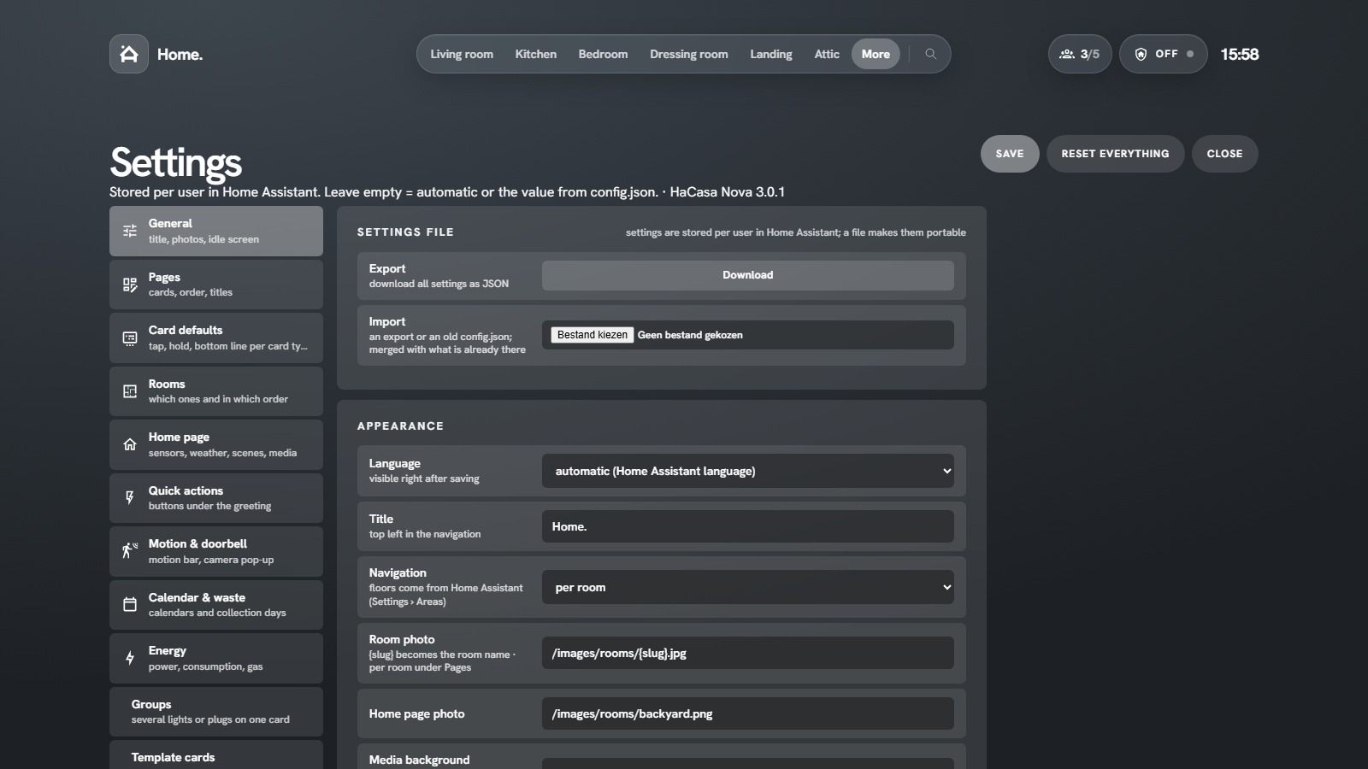1368x769 pixels.
Task: Click the RESET EVERYTHING button
Action: click(1115, 154)
